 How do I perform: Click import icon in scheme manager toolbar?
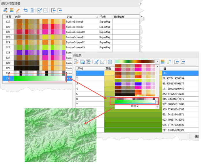[53, 10]
